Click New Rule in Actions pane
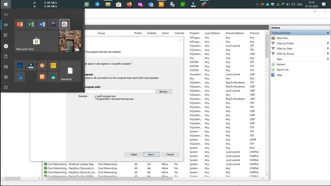The image size is (331, 186). coord(282,38)
